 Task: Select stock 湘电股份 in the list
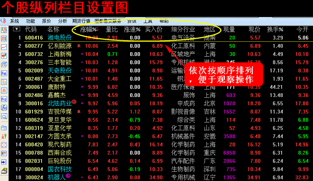point(59,38)
